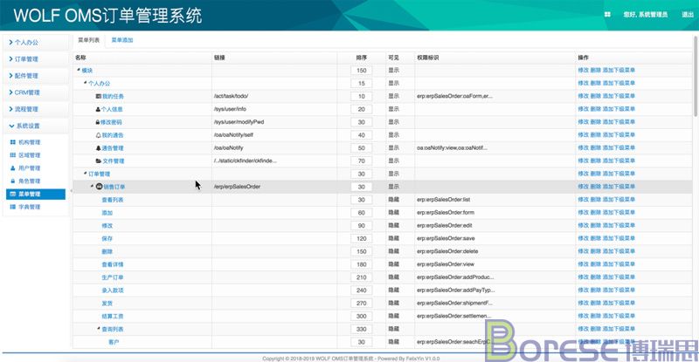Screen dimensions: 699x362
Task: Collapse the 订单管理 tree node in table
Action: [85, 174]
